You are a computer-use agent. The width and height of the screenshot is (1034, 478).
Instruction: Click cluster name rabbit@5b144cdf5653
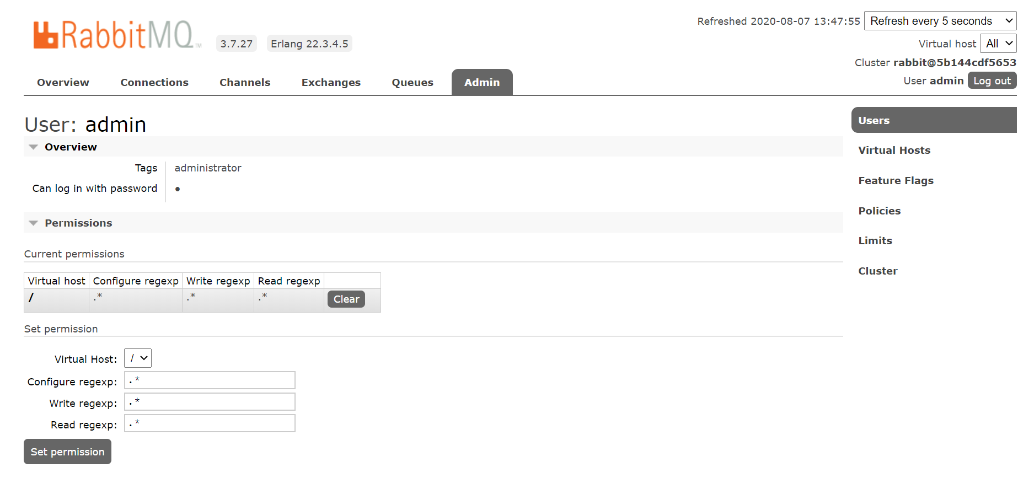(x=955, y=62)
